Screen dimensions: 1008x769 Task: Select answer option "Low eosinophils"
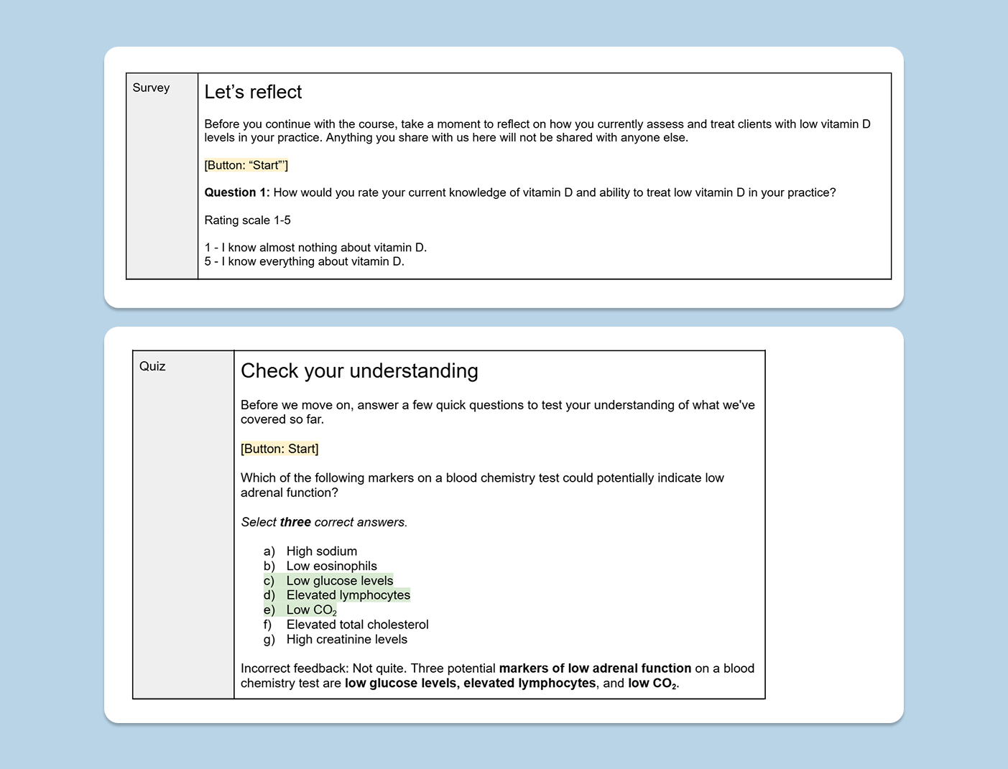click(331, 566)
